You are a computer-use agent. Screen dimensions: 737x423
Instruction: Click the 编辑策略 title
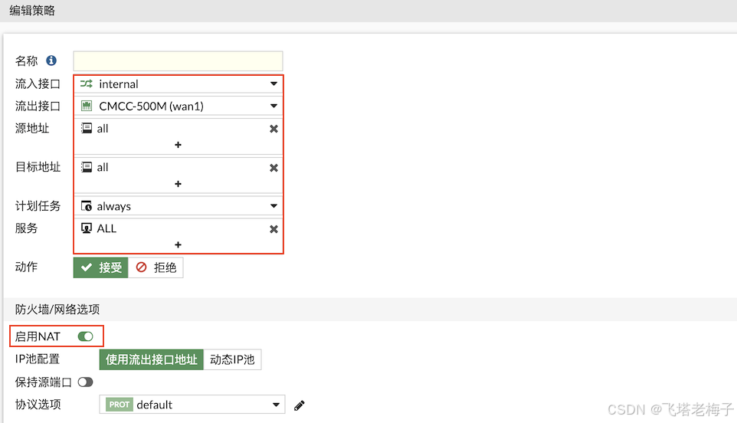point(32,10)
